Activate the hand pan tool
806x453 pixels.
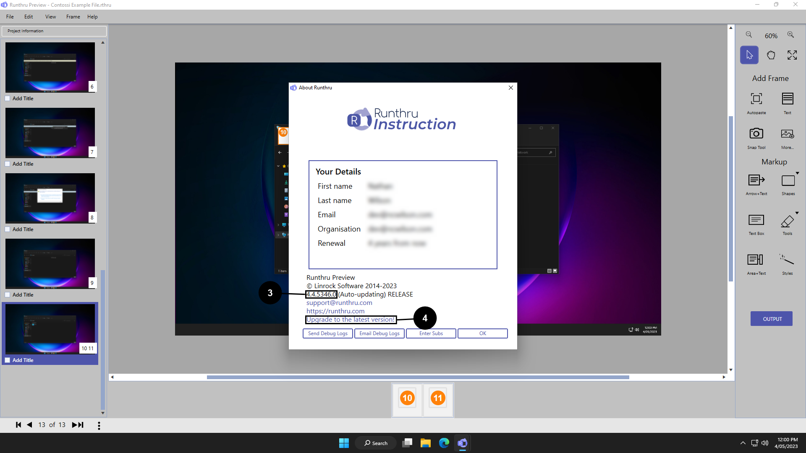point(771,55)
